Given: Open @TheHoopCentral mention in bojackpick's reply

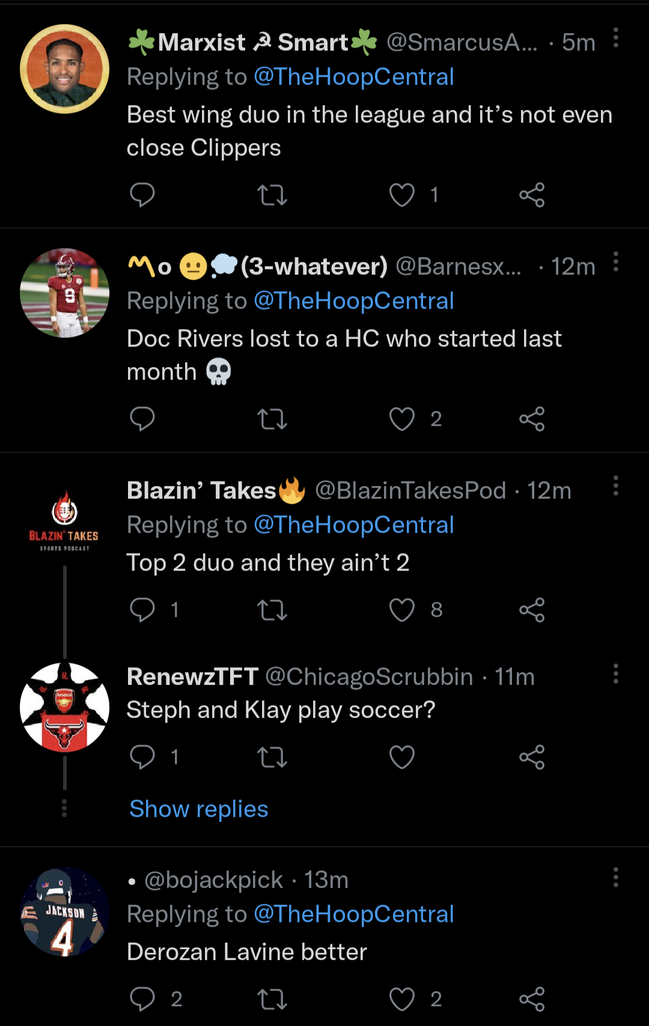Looking at the screenshot, I should tap(354, 914).
